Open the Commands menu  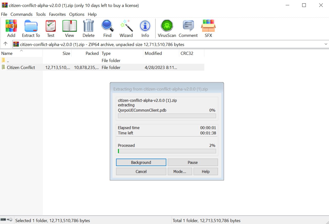[21, 14]
